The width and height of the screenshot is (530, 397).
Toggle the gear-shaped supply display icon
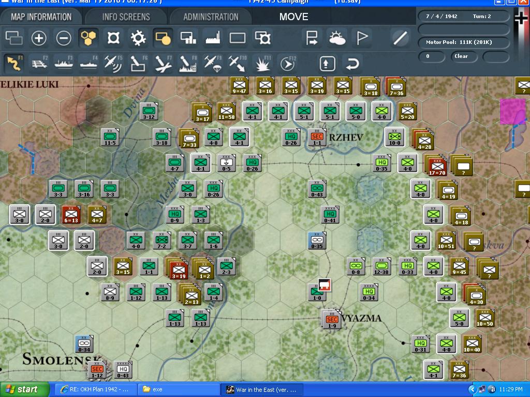click(x=138, y=38)
